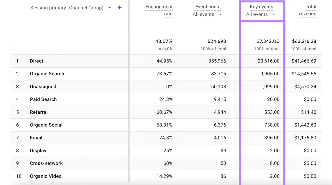The image size is (332, 185).
Task: Click Email event count 4,016
Action: click(x=220, y=138)
